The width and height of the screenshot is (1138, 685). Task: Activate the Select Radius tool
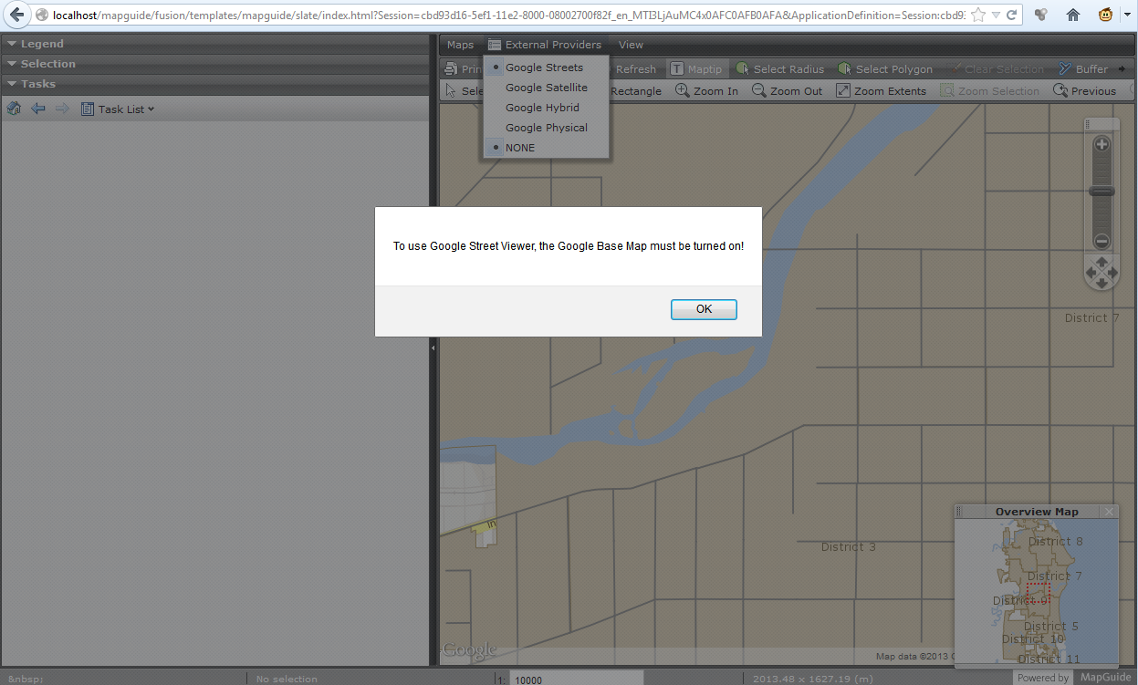780,69
